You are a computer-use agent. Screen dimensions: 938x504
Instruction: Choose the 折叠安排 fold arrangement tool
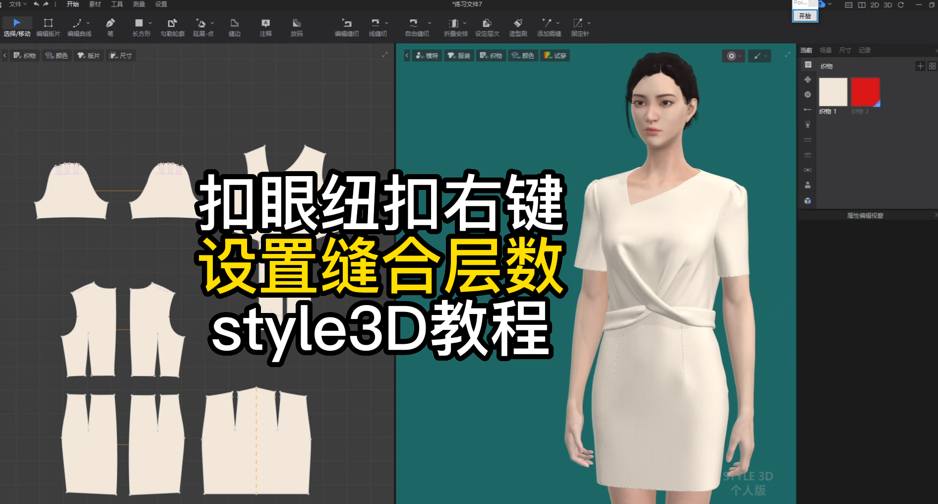click(455, 27)
